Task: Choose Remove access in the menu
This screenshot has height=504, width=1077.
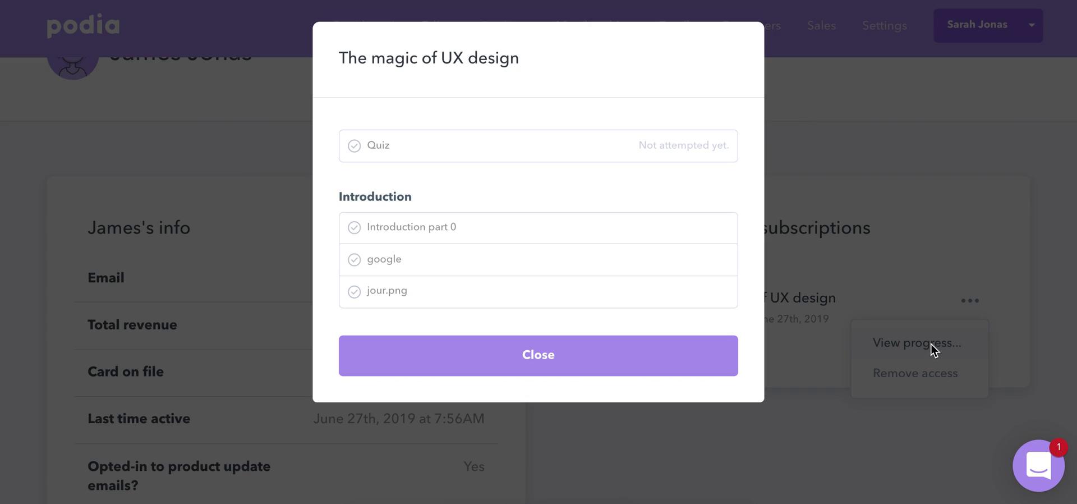Action: click(915, 373)
